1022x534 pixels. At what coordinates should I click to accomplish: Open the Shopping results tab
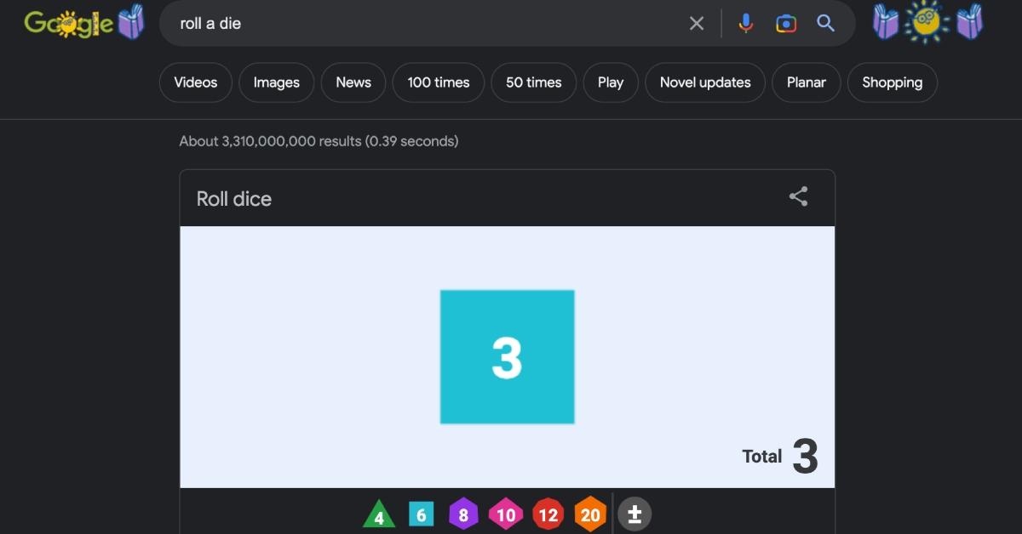coord(892,82)
